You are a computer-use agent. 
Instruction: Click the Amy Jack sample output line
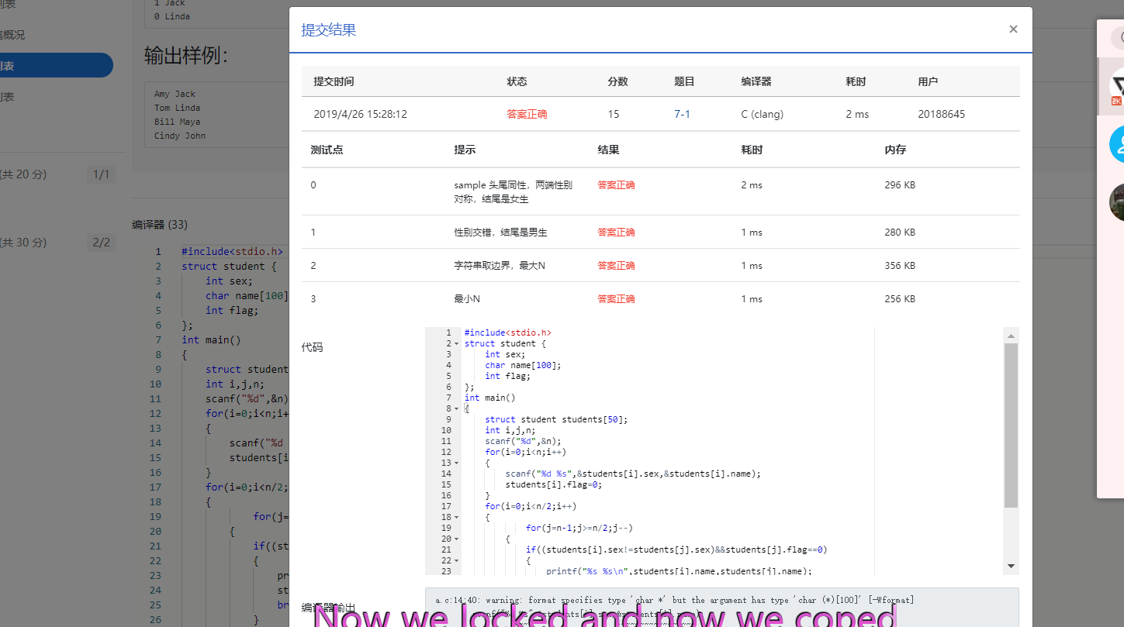click(x=175, y=94)
